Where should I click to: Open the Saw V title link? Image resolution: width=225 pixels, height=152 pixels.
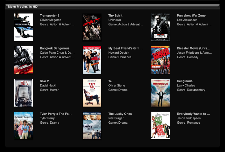pyautogui.click(x=44, y=81)
